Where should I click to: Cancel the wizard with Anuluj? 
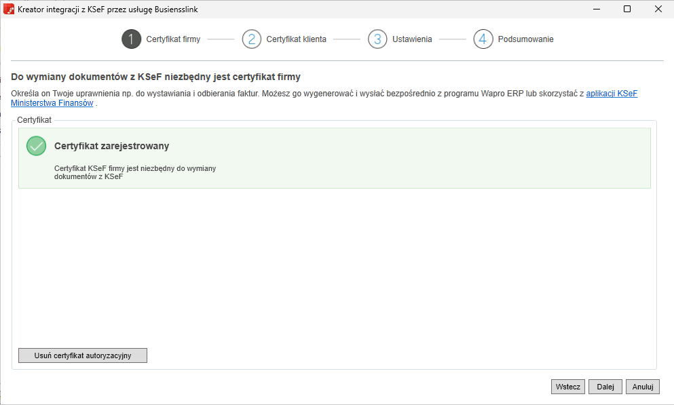(x=642, y=387)
